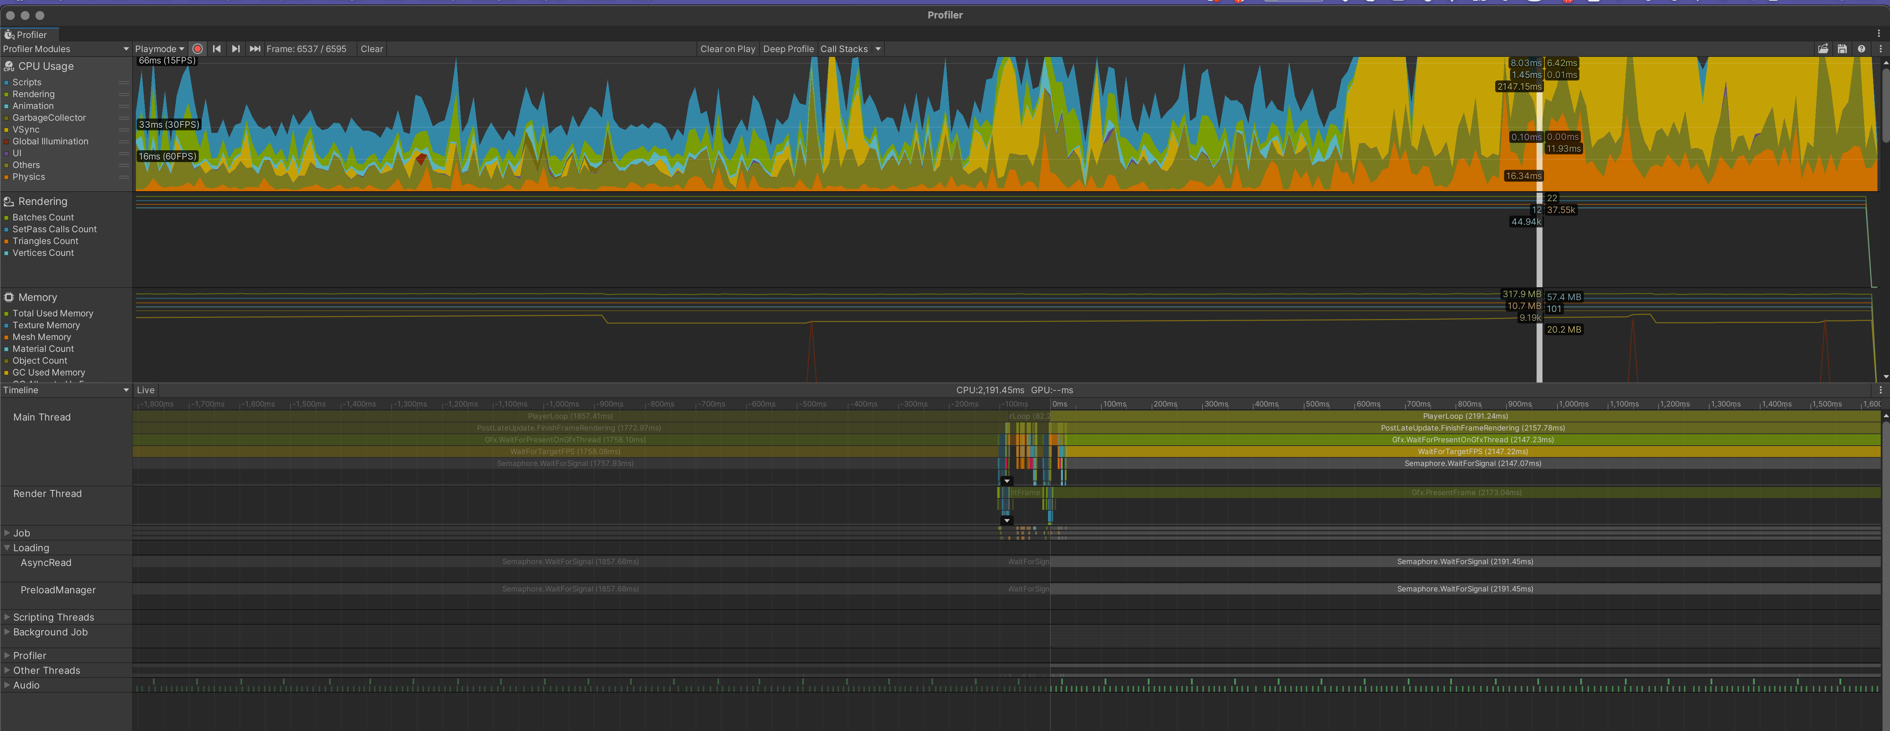This screenshot has height=731, width=1890.
Task: Grab the reorder handle beside UI
Action: click(x=124, y=153)
